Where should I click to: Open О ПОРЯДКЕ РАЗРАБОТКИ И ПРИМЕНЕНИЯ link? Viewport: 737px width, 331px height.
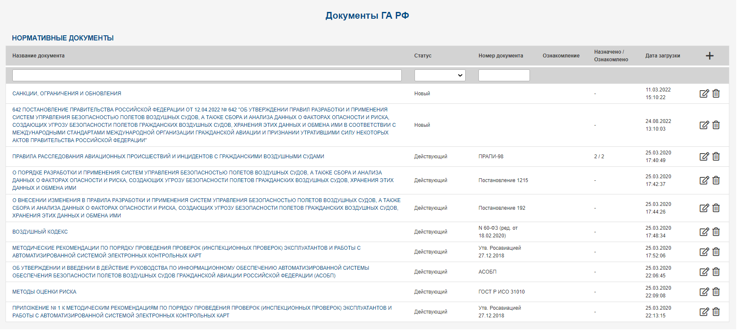coord(203,180)
